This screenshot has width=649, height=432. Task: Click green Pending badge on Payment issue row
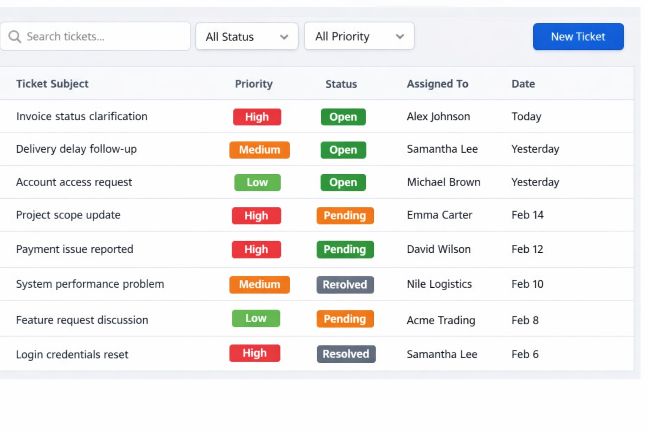pyautogui.click(x=345, y=249)
